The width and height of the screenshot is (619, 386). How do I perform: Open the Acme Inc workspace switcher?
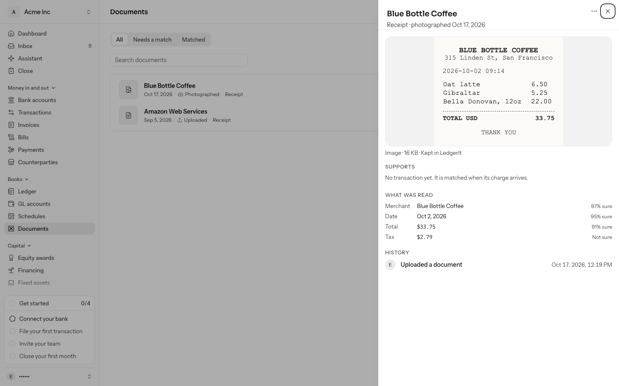click(50, 12)
